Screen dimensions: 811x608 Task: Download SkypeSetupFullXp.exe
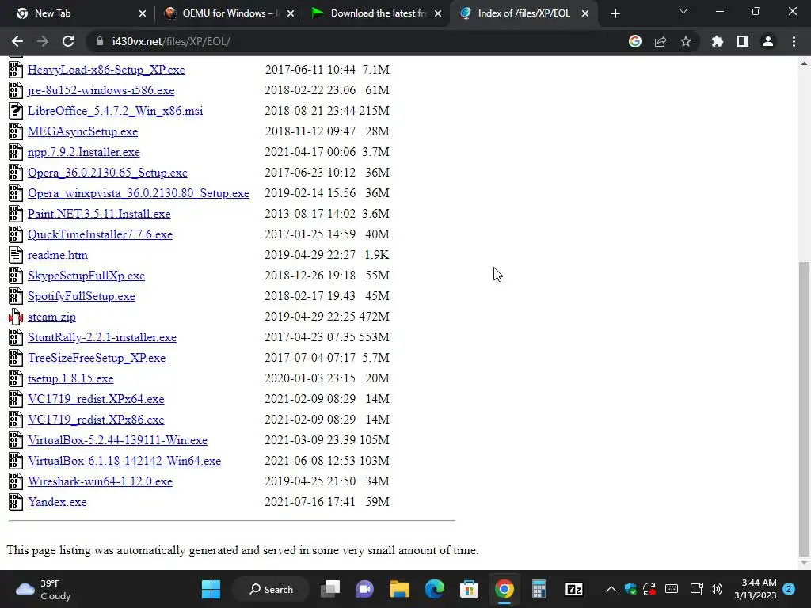86,275
